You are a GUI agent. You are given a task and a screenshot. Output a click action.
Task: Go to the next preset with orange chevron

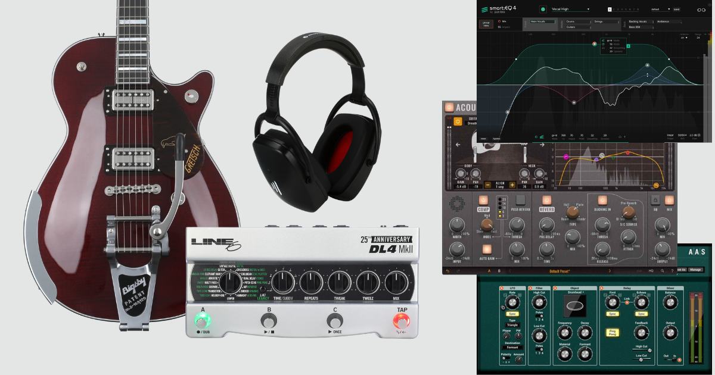[610, 271]
